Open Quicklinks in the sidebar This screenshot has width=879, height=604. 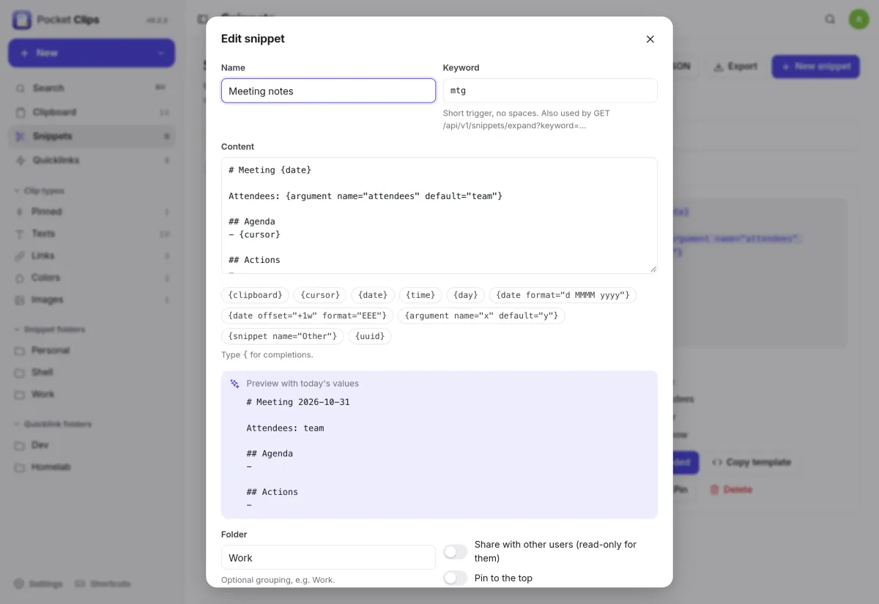pos(92,160)
